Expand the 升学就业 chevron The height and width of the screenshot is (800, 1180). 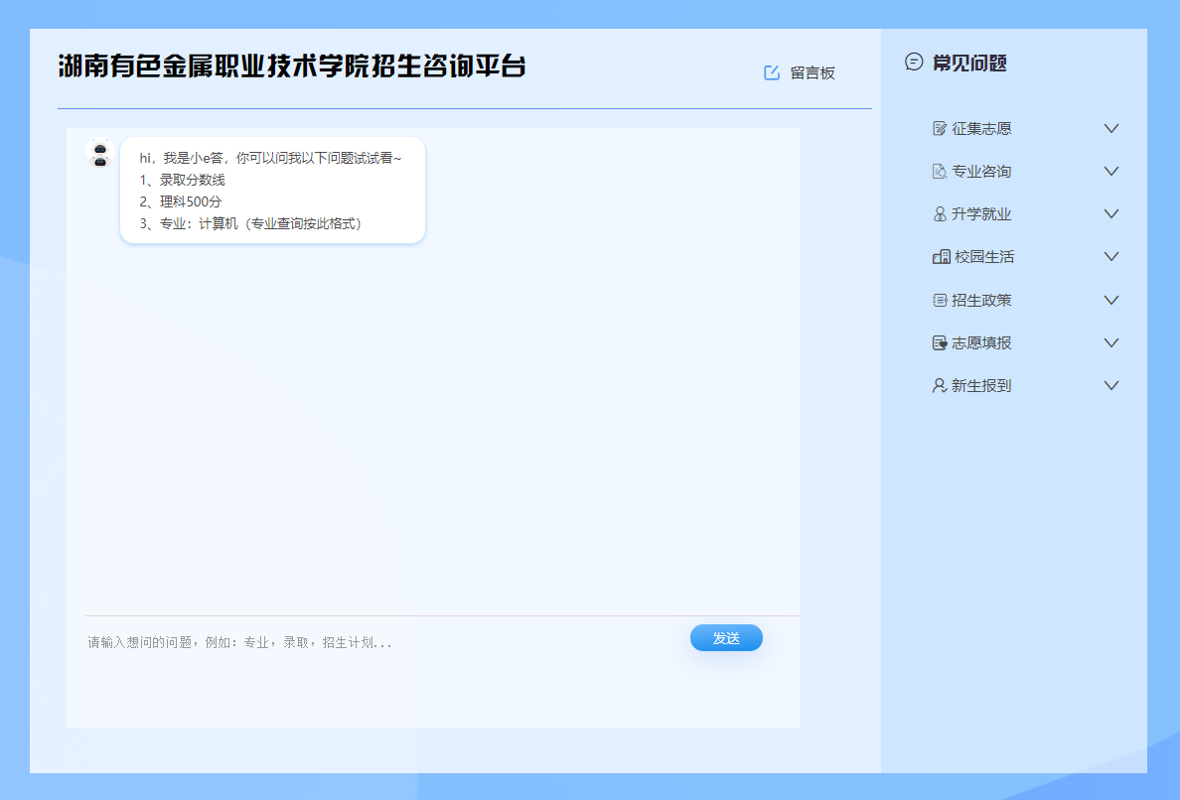point(1110,214)
